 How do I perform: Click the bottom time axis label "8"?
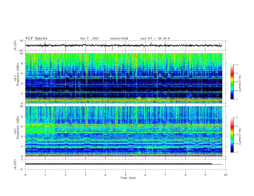[x=185, y=175]
